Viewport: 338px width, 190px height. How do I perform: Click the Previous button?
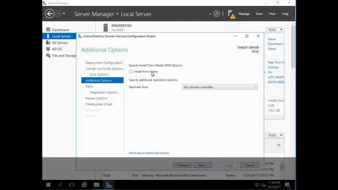[182, 165]
